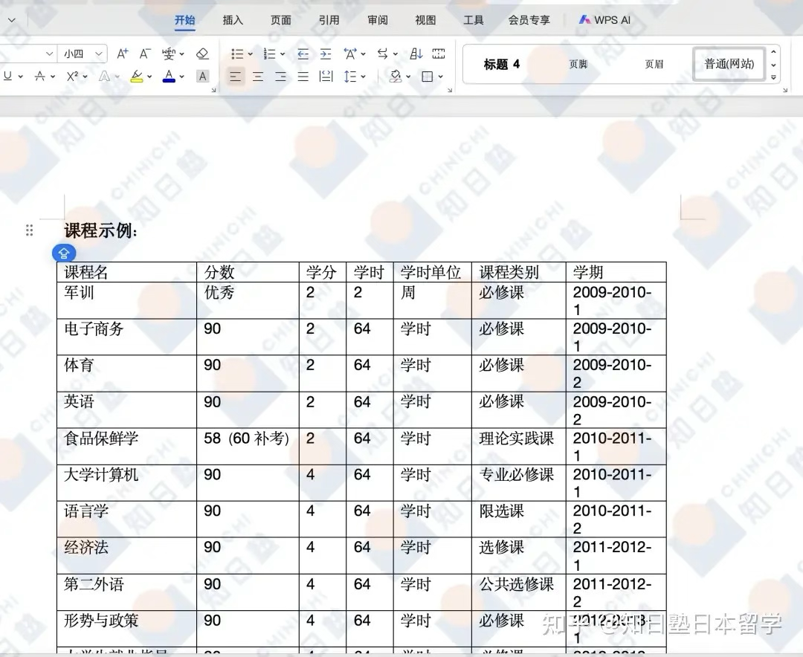Apply the blue font color swatch
Image resolution: width=803 pixels, height=657 pixels.
(169, 76)
